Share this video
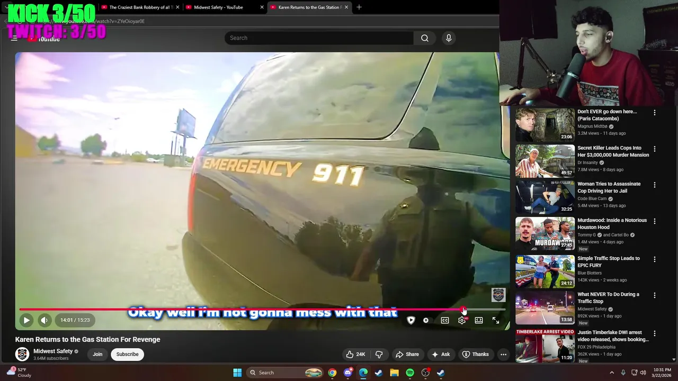Screen dimensions: 678x381 coord(407,355)
